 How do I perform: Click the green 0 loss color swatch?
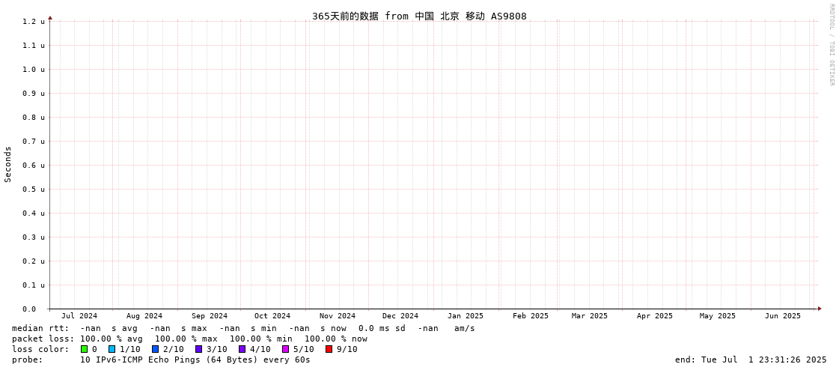click(84, 349)
